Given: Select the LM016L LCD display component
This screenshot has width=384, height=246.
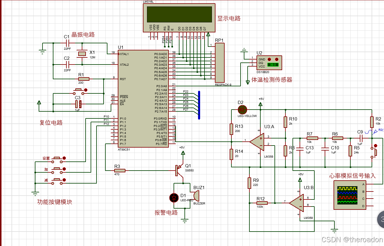Looking at the screenshot, I should click(179, 18).
